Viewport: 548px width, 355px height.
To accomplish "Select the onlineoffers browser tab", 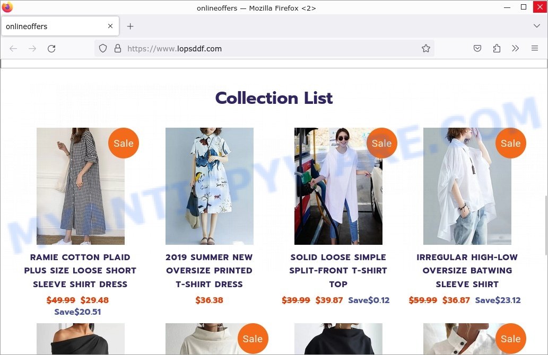I will [x=53, y=25].
